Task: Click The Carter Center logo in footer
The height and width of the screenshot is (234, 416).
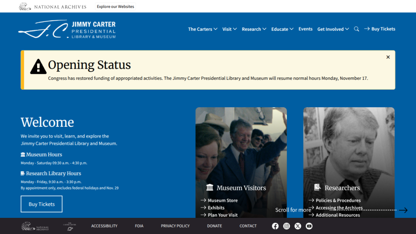Action: coord(69,226)
